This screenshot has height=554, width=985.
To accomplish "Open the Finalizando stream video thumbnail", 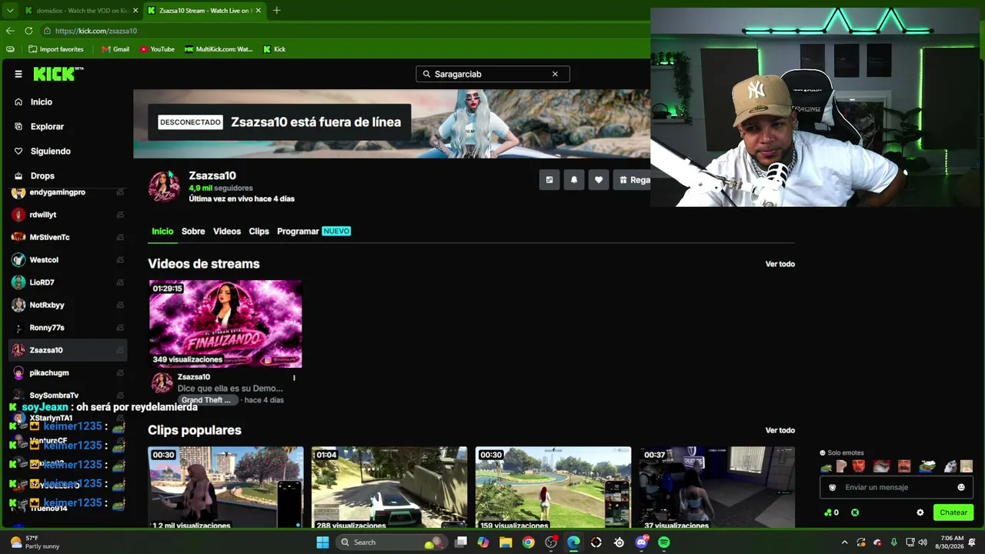I will click(225, 324).
